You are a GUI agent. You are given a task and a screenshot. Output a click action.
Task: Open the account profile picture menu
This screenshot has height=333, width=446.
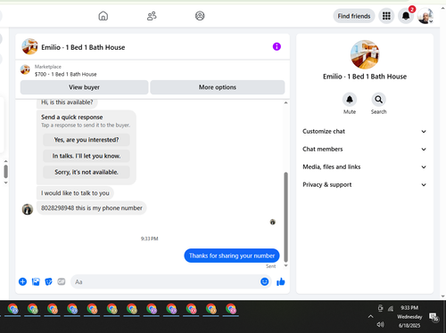coord(425,16)
